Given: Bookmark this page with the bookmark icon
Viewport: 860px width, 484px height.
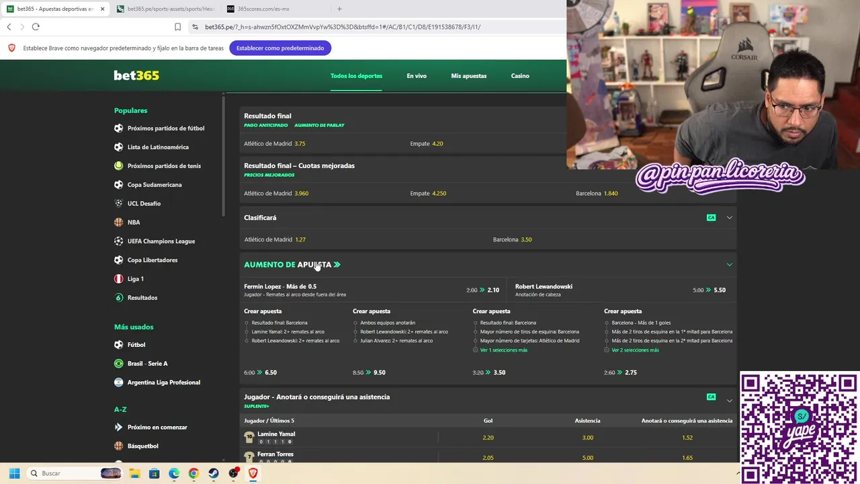Looking at the screenshot, I should click(x=177, y=27).
